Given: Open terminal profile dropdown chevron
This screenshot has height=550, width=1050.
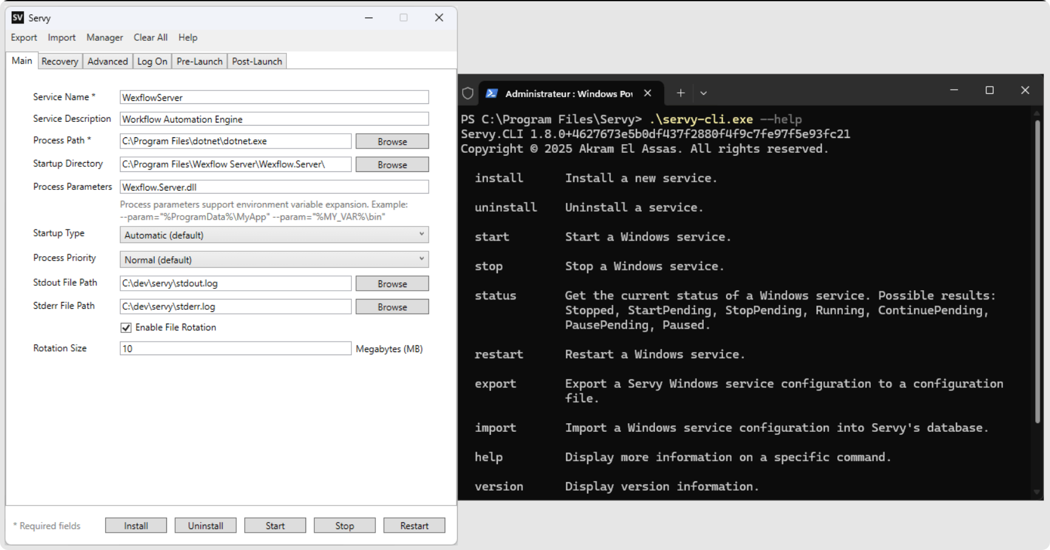Looking at the screenshot, I should pyautogui.click(x=703, y=93).
